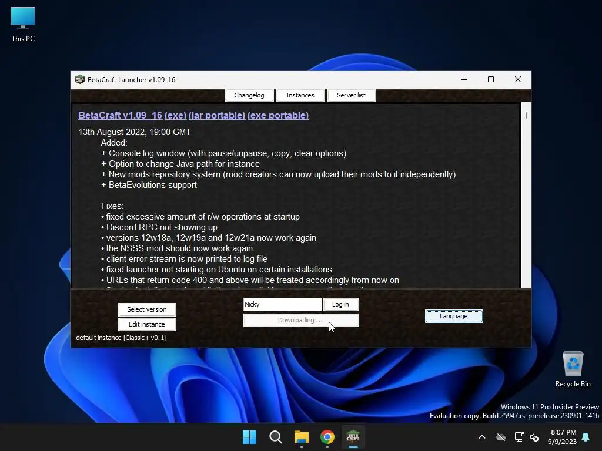
Task: Click 'fixed launcher not starting on Ubuntu' line
Action: click(216, 270)
